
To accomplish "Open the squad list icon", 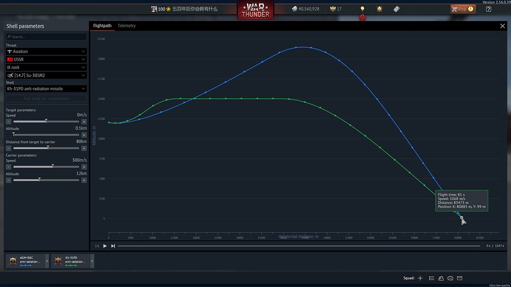I will (431, 278).
